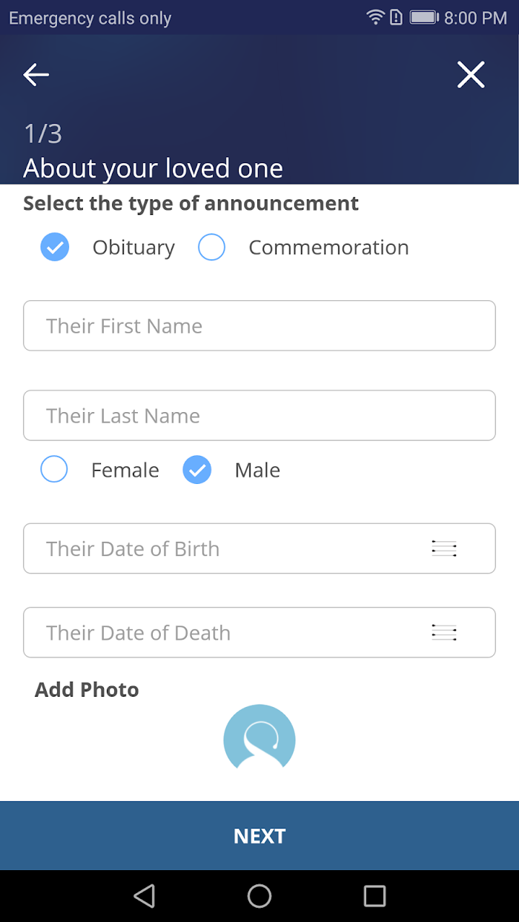Open date picker icon for Date of Death
The width and height of the screenshot is (519, 922).
[444, 632]
